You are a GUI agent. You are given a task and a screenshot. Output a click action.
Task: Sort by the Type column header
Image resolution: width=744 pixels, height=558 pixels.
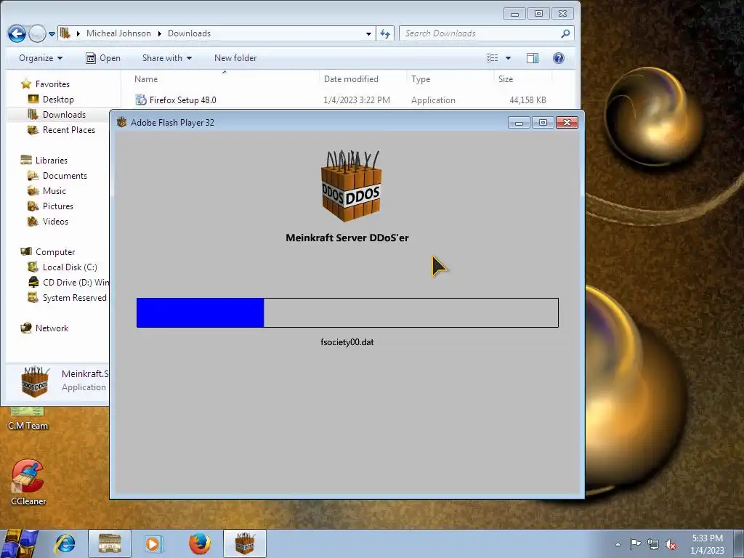421,79
